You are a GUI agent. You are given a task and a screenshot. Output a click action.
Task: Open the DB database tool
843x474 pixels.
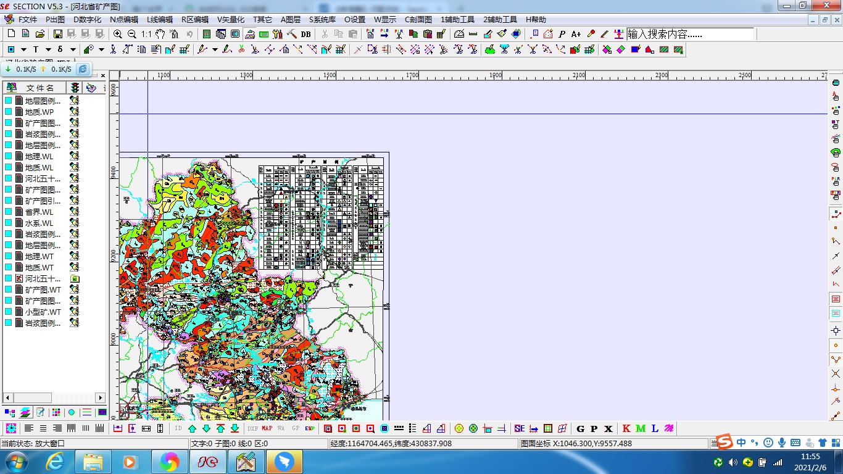coord(306,34)
